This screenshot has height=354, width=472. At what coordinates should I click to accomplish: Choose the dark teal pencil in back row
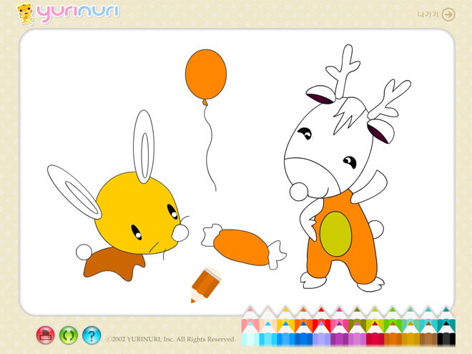(445, 322)
